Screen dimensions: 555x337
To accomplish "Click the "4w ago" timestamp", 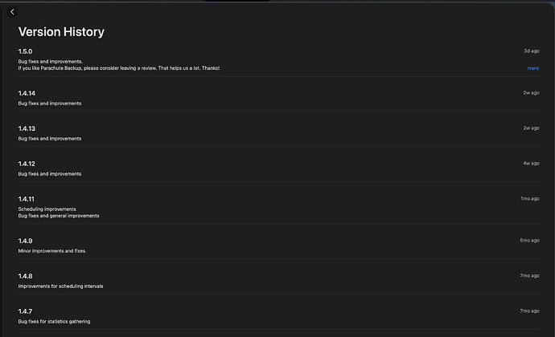I will click(x=531, y=163).
